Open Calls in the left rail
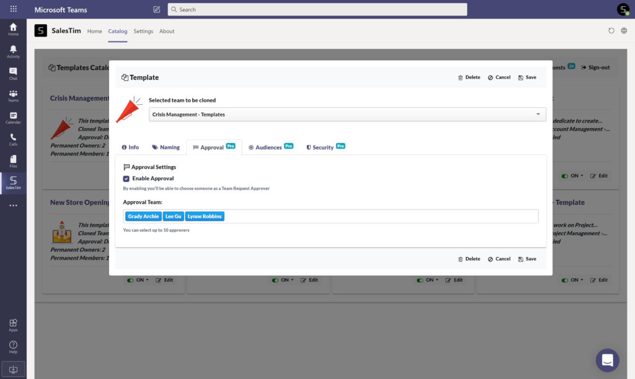635x379 pixels. point(14,139)
